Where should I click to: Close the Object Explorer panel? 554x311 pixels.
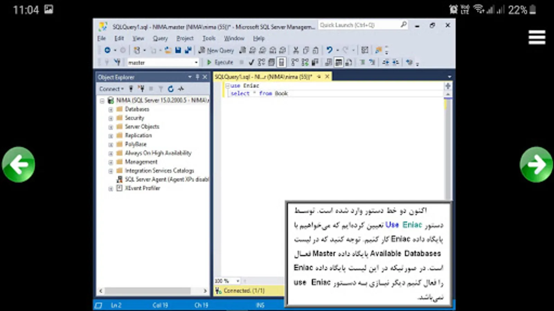(x=205, y=77)
